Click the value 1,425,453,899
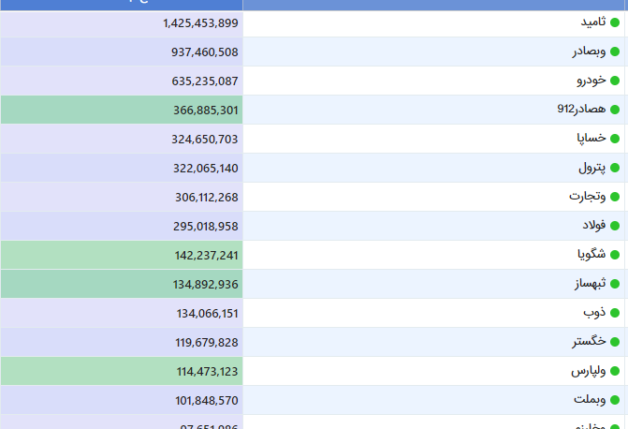The height and width of the screenshot is (429, 628). pos(200,23)
